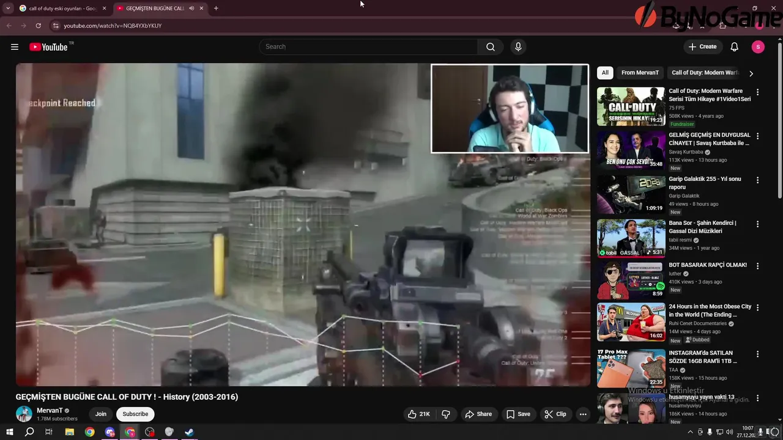This screenshot has height=440, width=783.
Task: Go to the YouTube home logo
Action: pyautogui.click(x=48, y=47)
